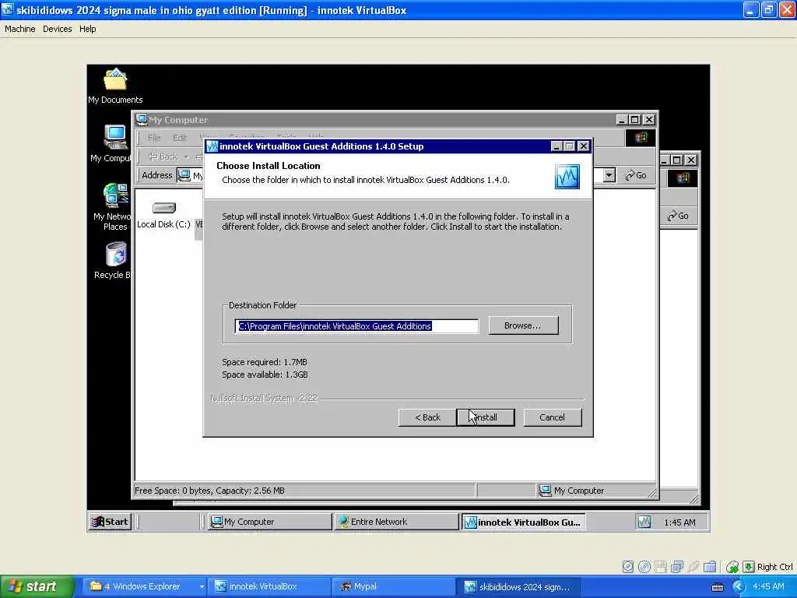Switch to Windows Explorer group in host taskbar
Screen dimensions: 797x598
(146, 587)
